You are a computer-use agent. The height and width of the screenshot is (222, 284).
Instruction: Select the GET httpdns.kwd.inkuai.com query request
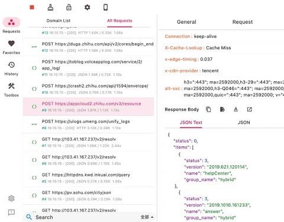coord(88,178)
